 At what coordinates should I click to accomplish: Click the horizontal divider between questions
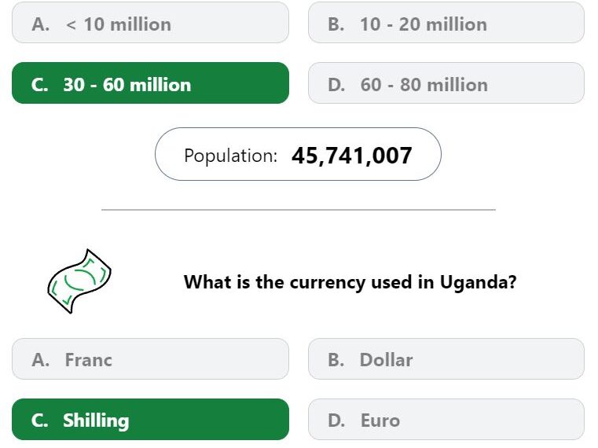point(298,210)
